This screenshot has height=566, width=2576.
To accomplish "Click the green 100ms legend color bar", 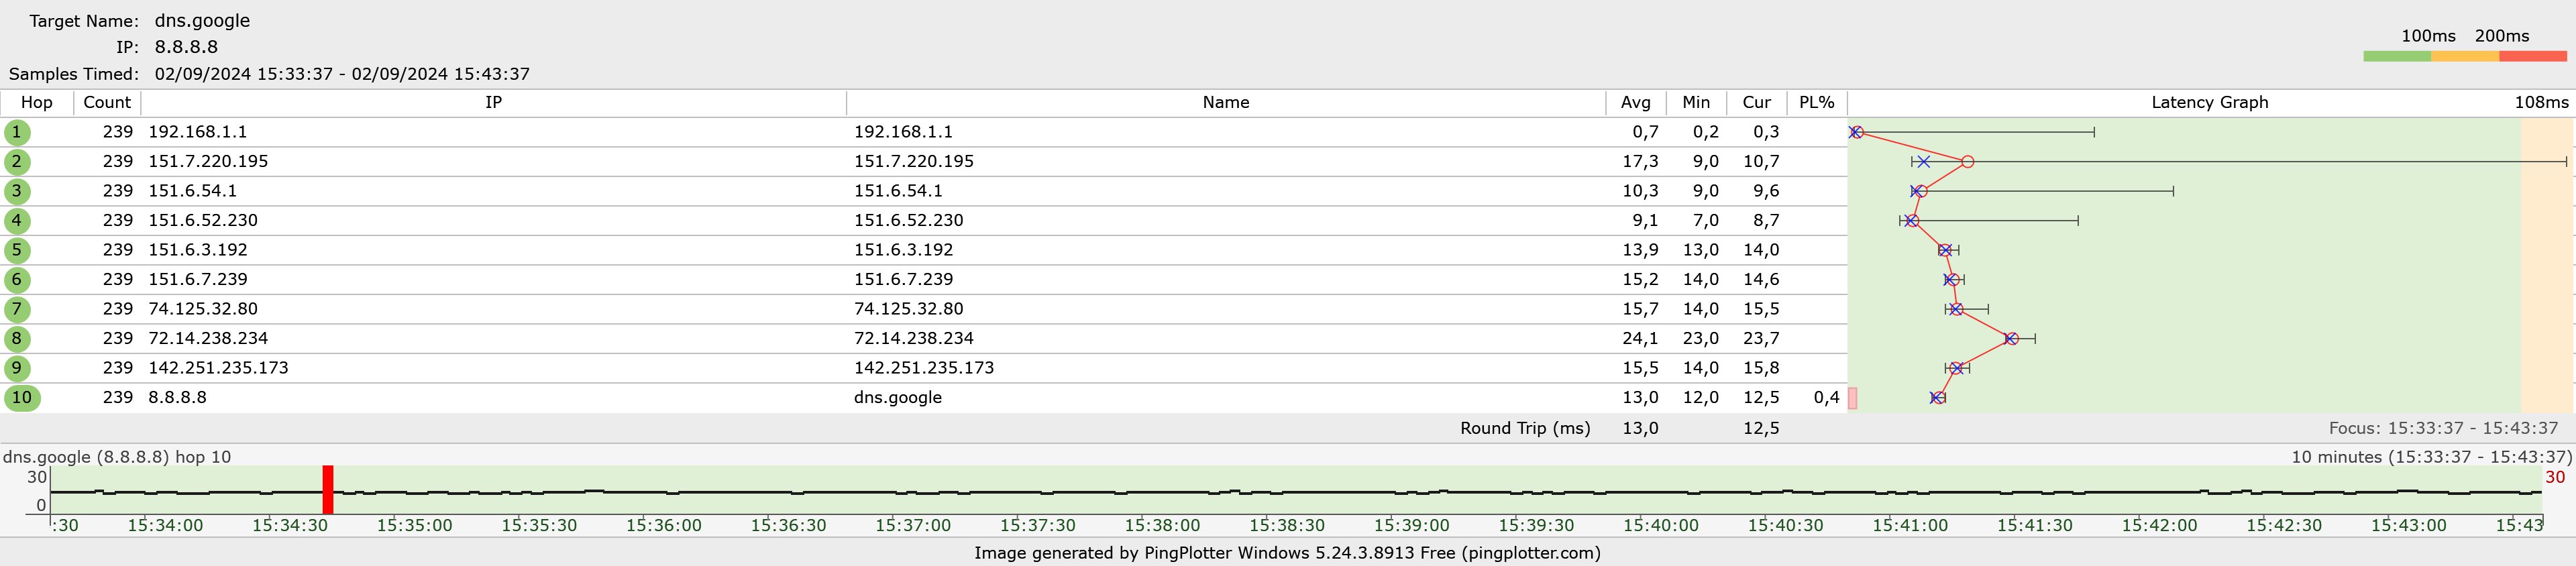I will pos(2397,57).
